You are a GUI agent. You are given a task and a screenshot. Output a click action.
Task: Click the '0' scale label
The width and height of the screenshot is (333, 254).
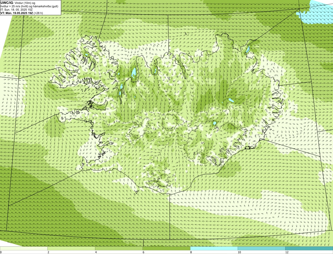pos(1,252)
